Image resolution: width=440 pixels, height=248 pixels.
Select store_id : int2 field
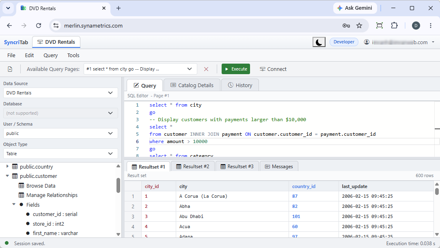pyautogui.click(x=48, y=224)
